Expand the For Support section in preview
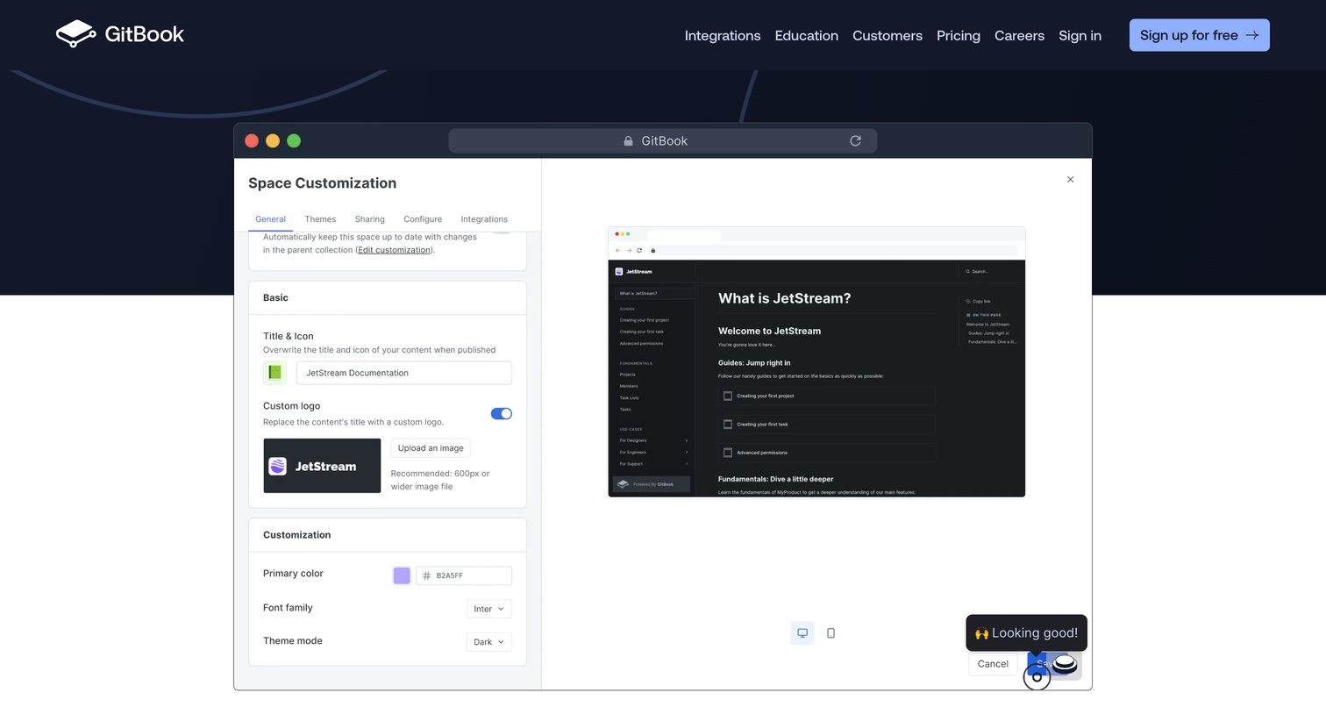Viewport: 1326px width, 714px height. pos(686,463)
